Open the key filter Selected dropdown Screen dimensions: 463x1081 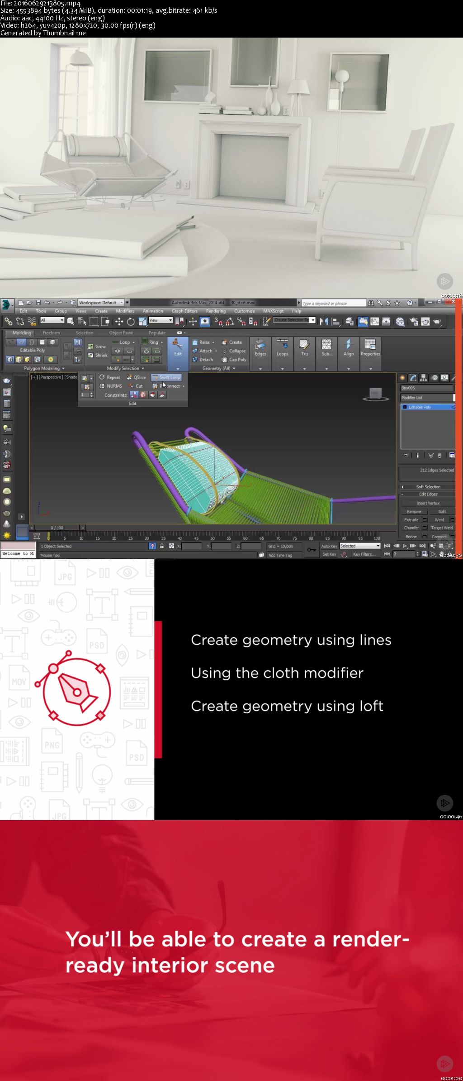pos(360,546)
